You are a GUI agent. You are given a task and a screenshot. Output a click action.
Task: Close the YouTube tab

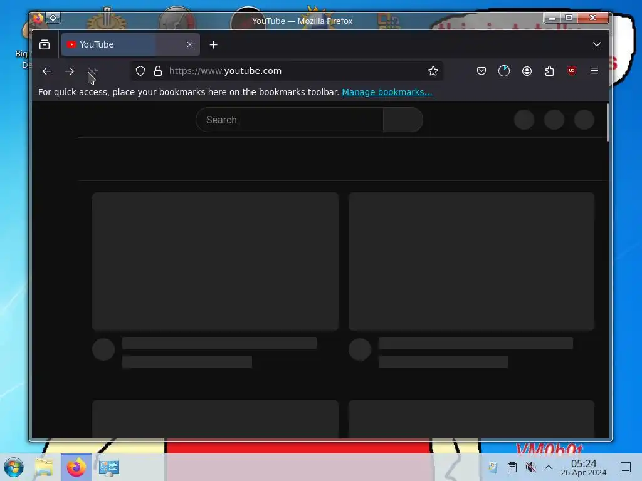(x=190, y=44)
